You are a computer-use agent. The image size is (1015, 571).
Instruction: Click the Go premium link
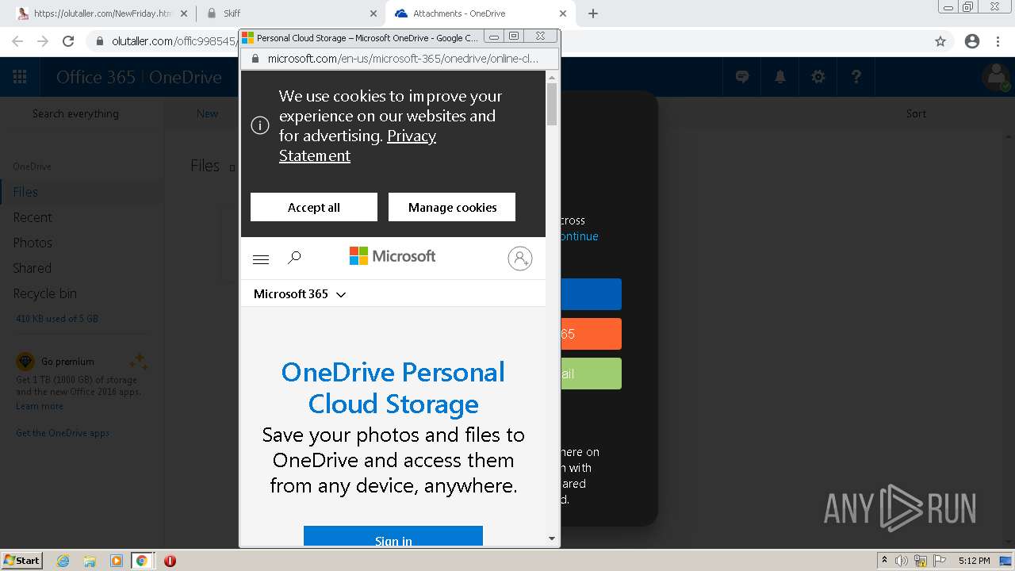(67, 361)
